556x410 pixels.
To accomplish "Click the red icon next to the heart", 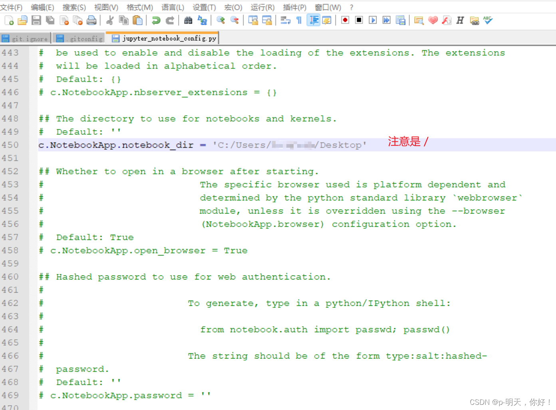I will [x=447, y=20].
